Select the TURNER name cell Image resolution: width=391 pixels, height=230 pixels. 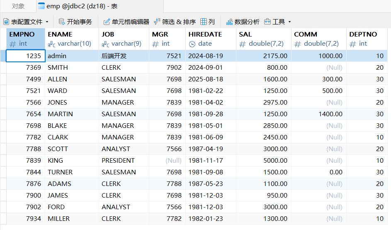point(72,172)
